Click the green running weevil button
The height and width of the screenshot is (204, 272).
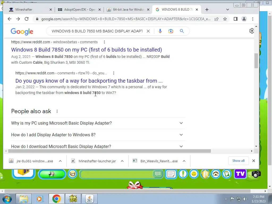(x=52, y=174)
